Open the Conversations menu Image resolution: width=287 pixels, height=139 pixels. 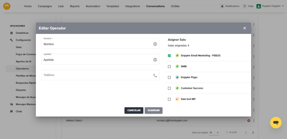[155, 6]
